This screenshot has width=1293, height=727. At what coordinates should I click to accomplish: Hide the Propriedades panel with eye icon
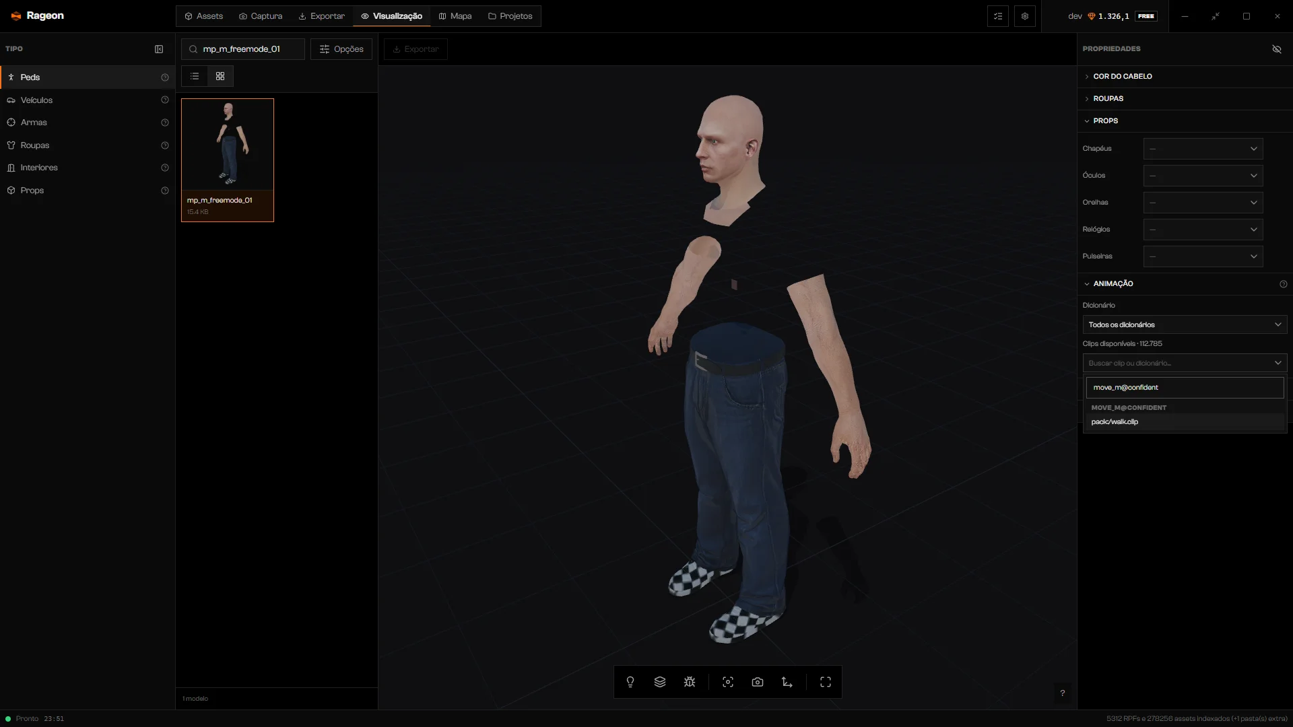pyautogui.click(x=1277, y=49)
